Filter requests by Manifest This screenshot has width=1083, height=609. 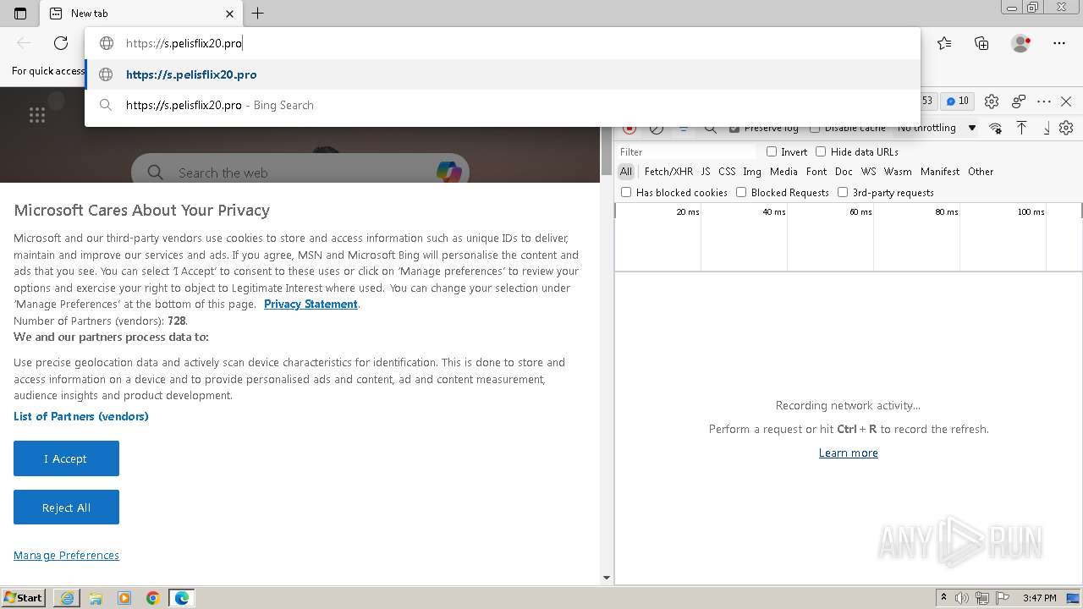940,172
